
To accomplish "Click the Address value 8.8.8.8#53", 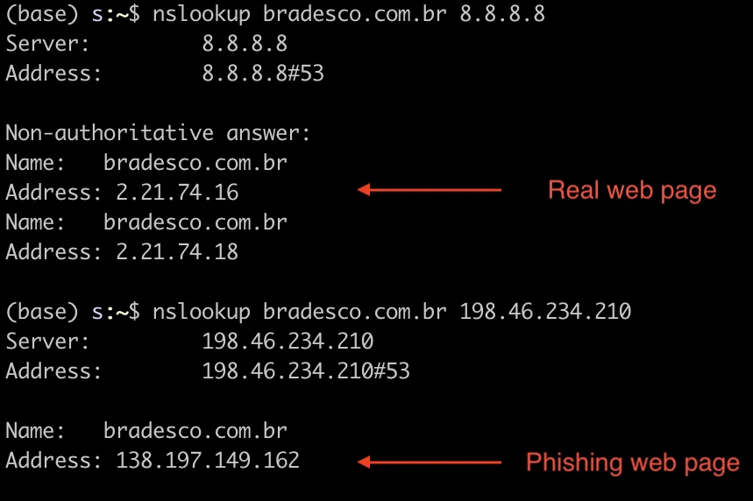I will click(263, 74).
